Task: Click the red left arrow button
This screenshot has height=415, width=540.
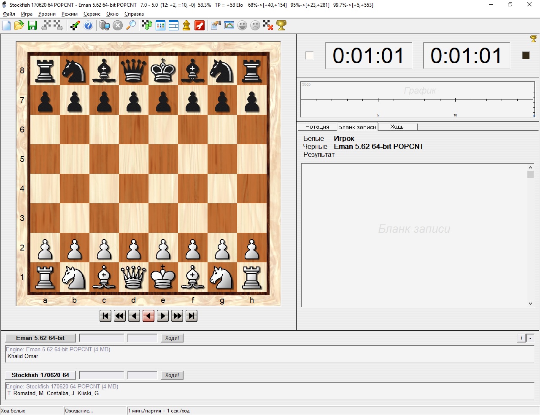Action: tap(148, 316)
